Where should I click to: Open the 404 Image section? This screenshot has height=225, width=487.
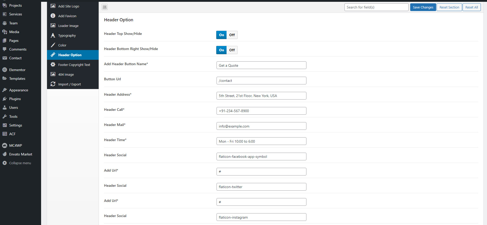66,74
